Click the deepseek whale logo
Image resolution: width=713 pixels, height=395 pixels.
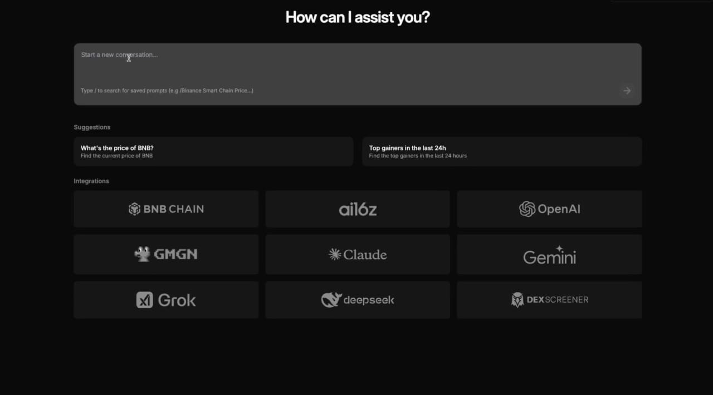[x=332, y=299]
